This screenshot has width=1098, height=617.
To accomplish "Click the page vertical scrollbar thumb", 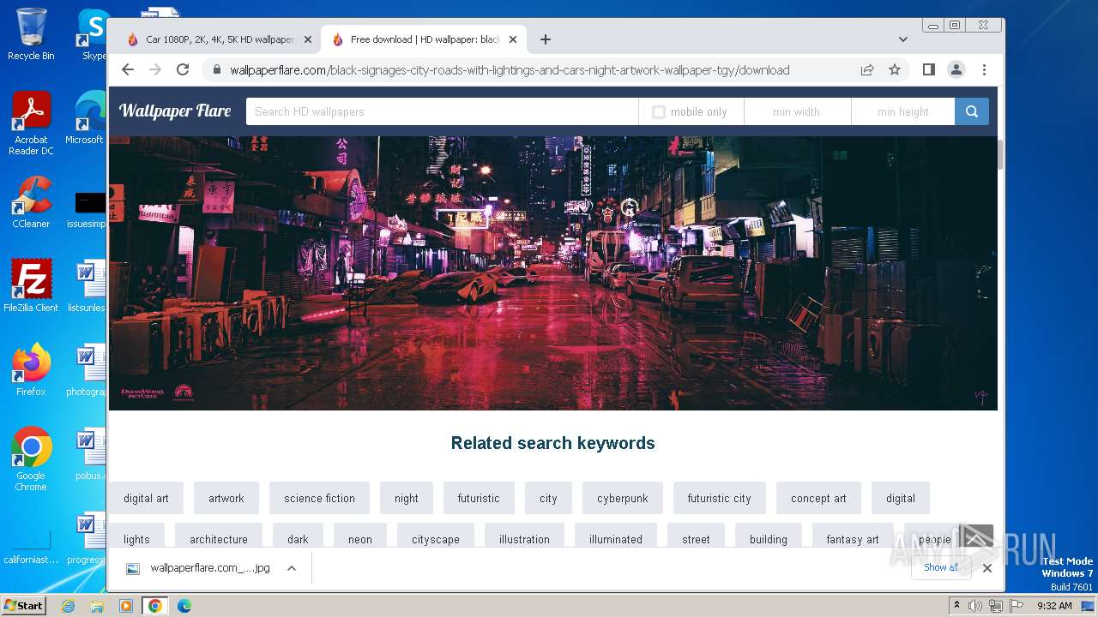I will pyautogui.click(x=1001, y=154).
